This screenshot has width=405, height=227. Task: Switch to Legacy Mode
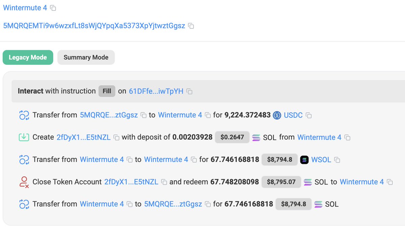tap(28, 57)
